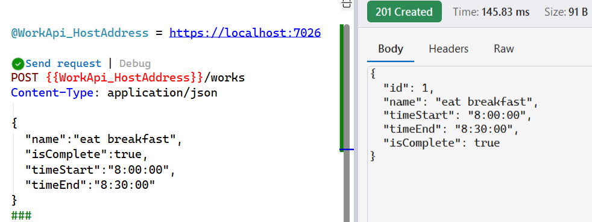Click the "isComplete":true request line

[x=86, y=154]
